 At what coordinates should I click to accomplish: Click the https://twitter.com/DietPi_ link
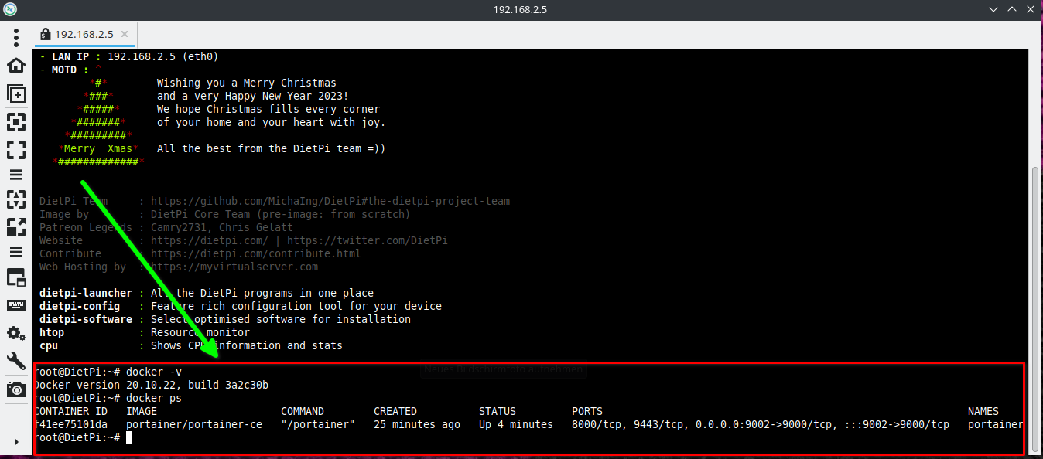[371, 240]
